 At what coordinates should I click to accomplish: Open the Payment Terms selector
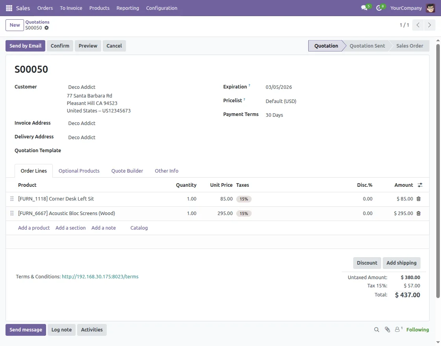(x=274, y=115)
